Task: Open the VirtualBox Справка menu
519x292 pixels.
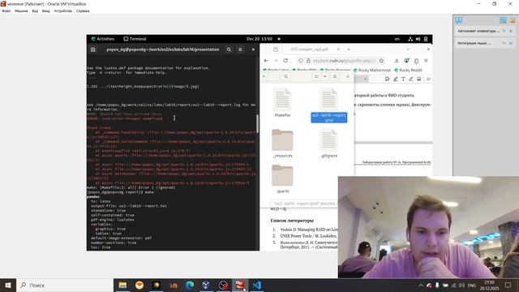Action: pos(83,11)
